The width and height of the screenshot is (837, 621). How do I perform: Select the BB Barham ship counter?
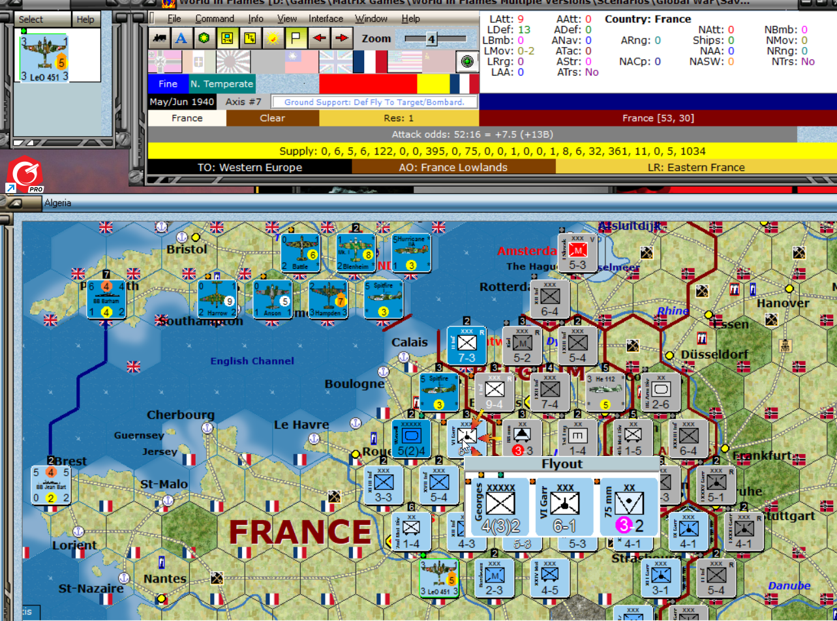click(106, 299)
